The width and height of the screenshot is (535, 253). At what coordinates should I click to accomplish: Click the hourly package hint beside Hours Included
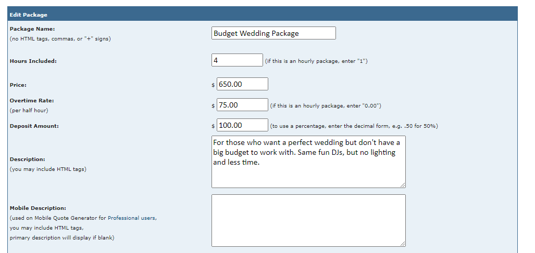point(317,61)
